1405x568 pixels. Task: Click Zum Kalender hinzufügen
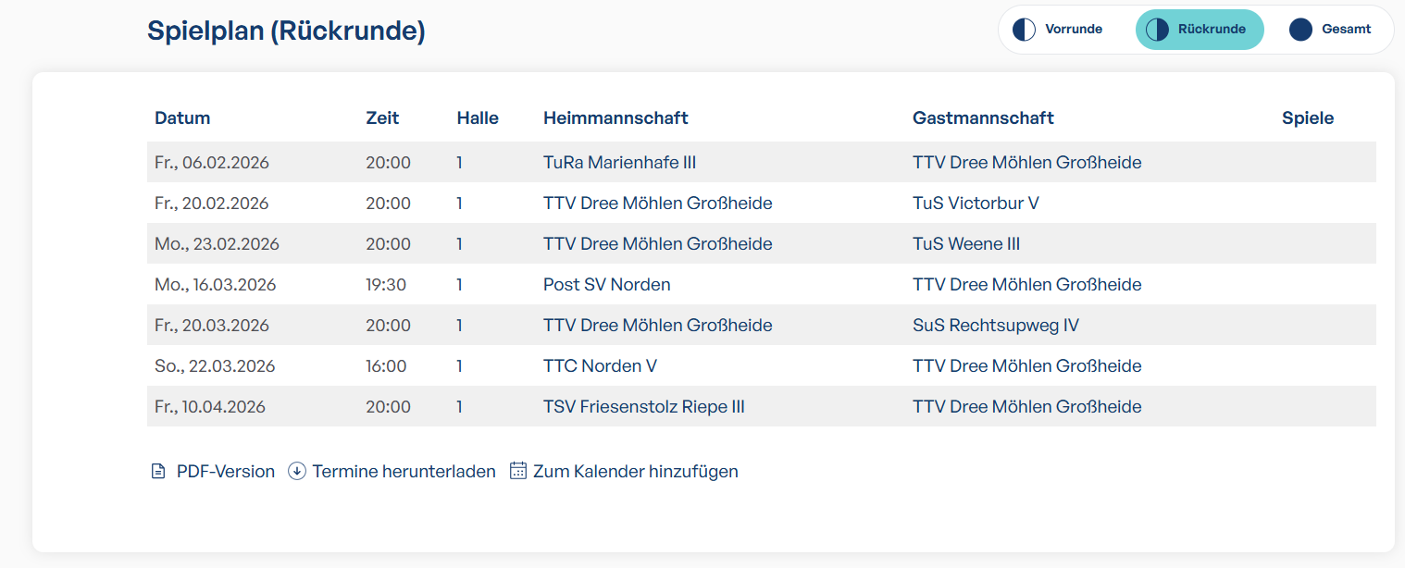[635, 472]
